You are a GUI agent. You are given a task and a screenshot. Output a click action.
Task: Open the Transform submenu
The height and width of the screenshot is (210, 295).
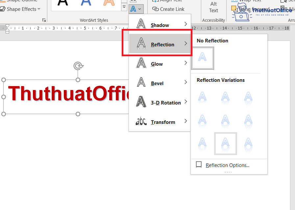pos(160,122)
